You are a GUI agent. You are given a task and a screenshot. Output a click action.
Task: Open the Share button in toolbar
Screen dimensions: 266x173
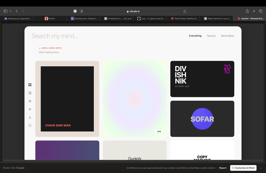(x=247, y=11)
